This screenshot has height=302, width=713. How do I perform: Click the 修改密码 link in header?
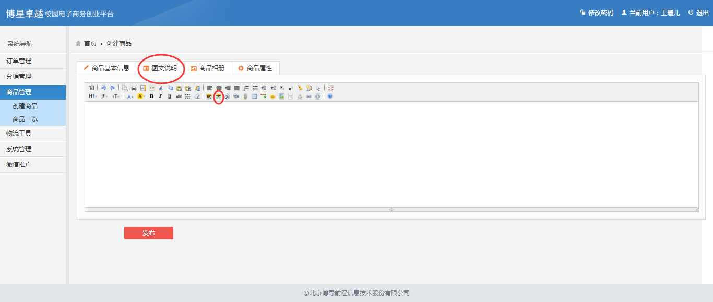pos(597,13)
